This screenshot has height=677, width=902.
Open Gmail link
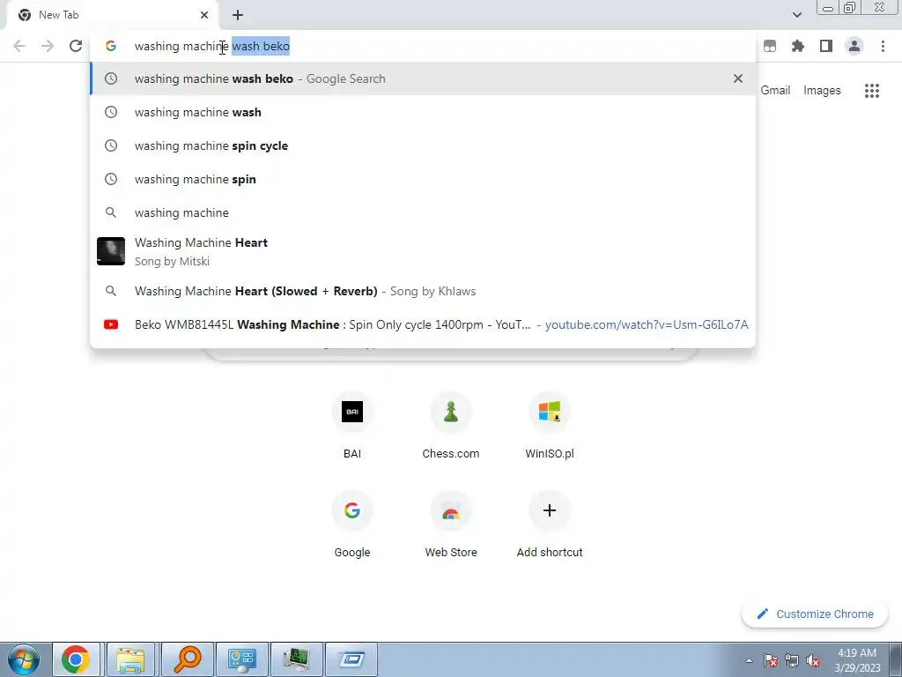click(775, 91)
